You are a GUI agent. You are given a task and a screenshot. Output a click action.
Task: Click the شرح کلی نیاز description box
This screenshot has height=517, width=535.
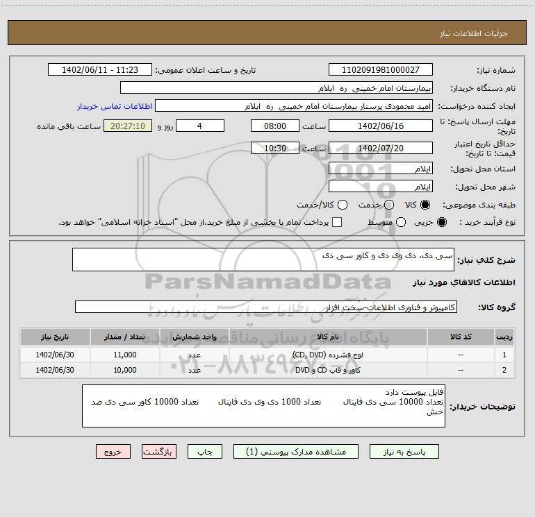[x=263, y=260]
